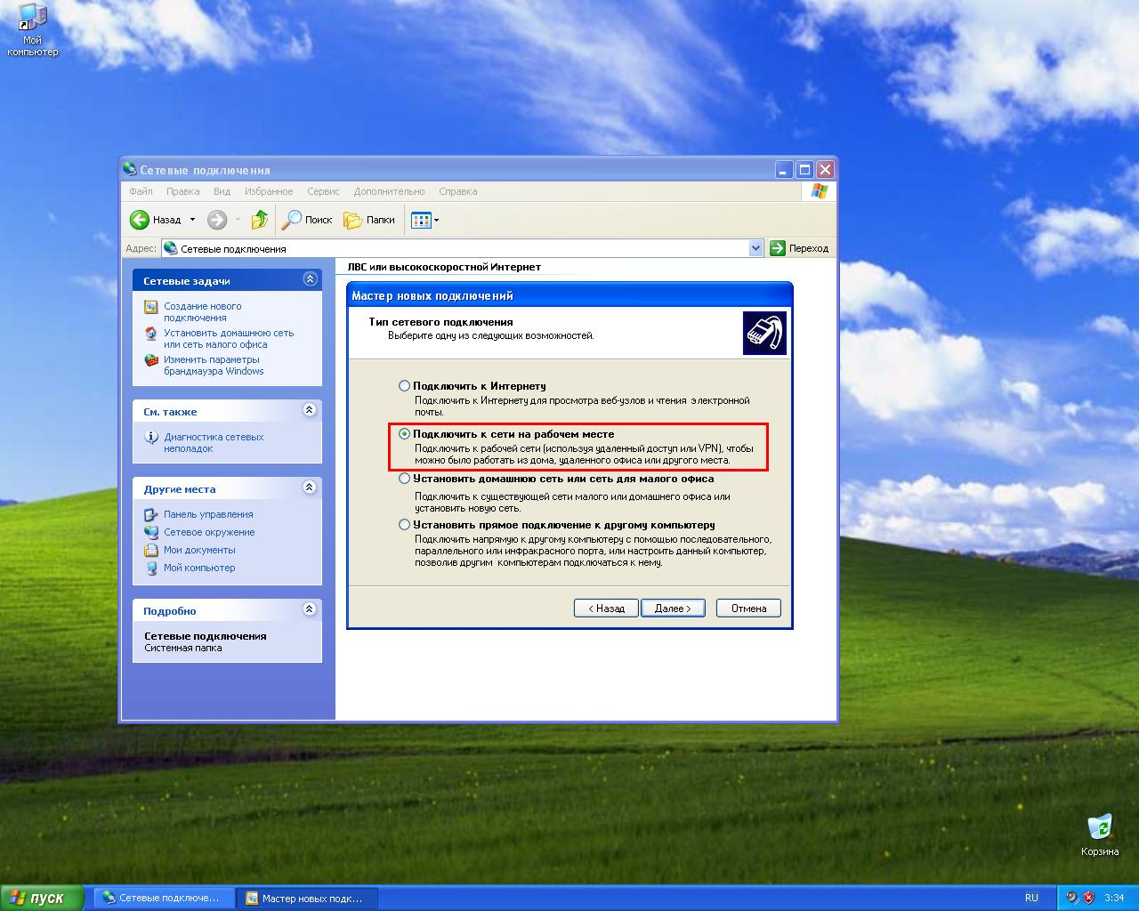1139x911 pixels.
Task: Open the Search magnifier toolbar button
Action: [x=307, y=220]
